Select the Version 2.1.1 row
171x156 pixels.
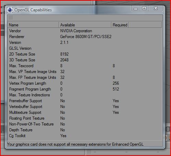click(x=85, y=43)
